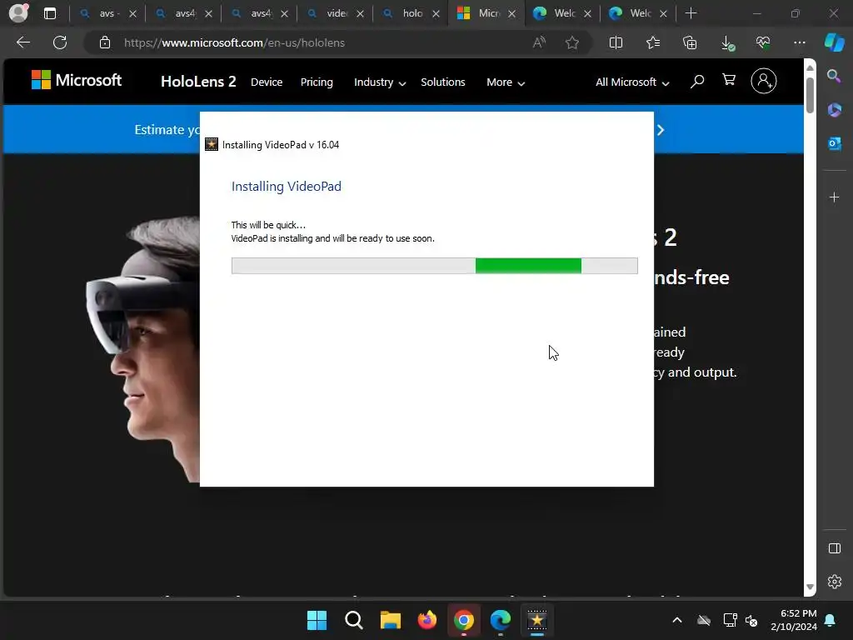Open split screen icon

coord(616,42)
